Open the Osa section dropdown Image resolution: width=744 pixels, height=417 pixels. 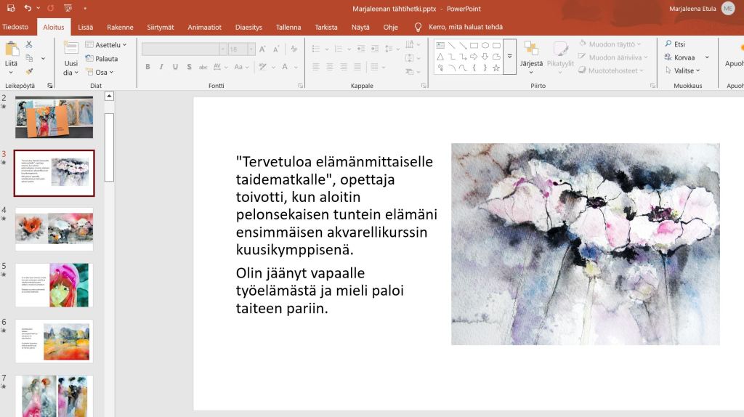pyautogui.click(x=100, y=72)
